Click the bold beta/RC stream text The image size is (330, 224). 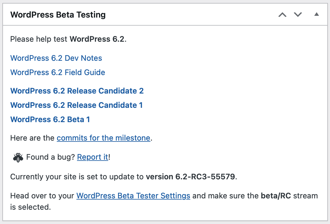point(276,196)
